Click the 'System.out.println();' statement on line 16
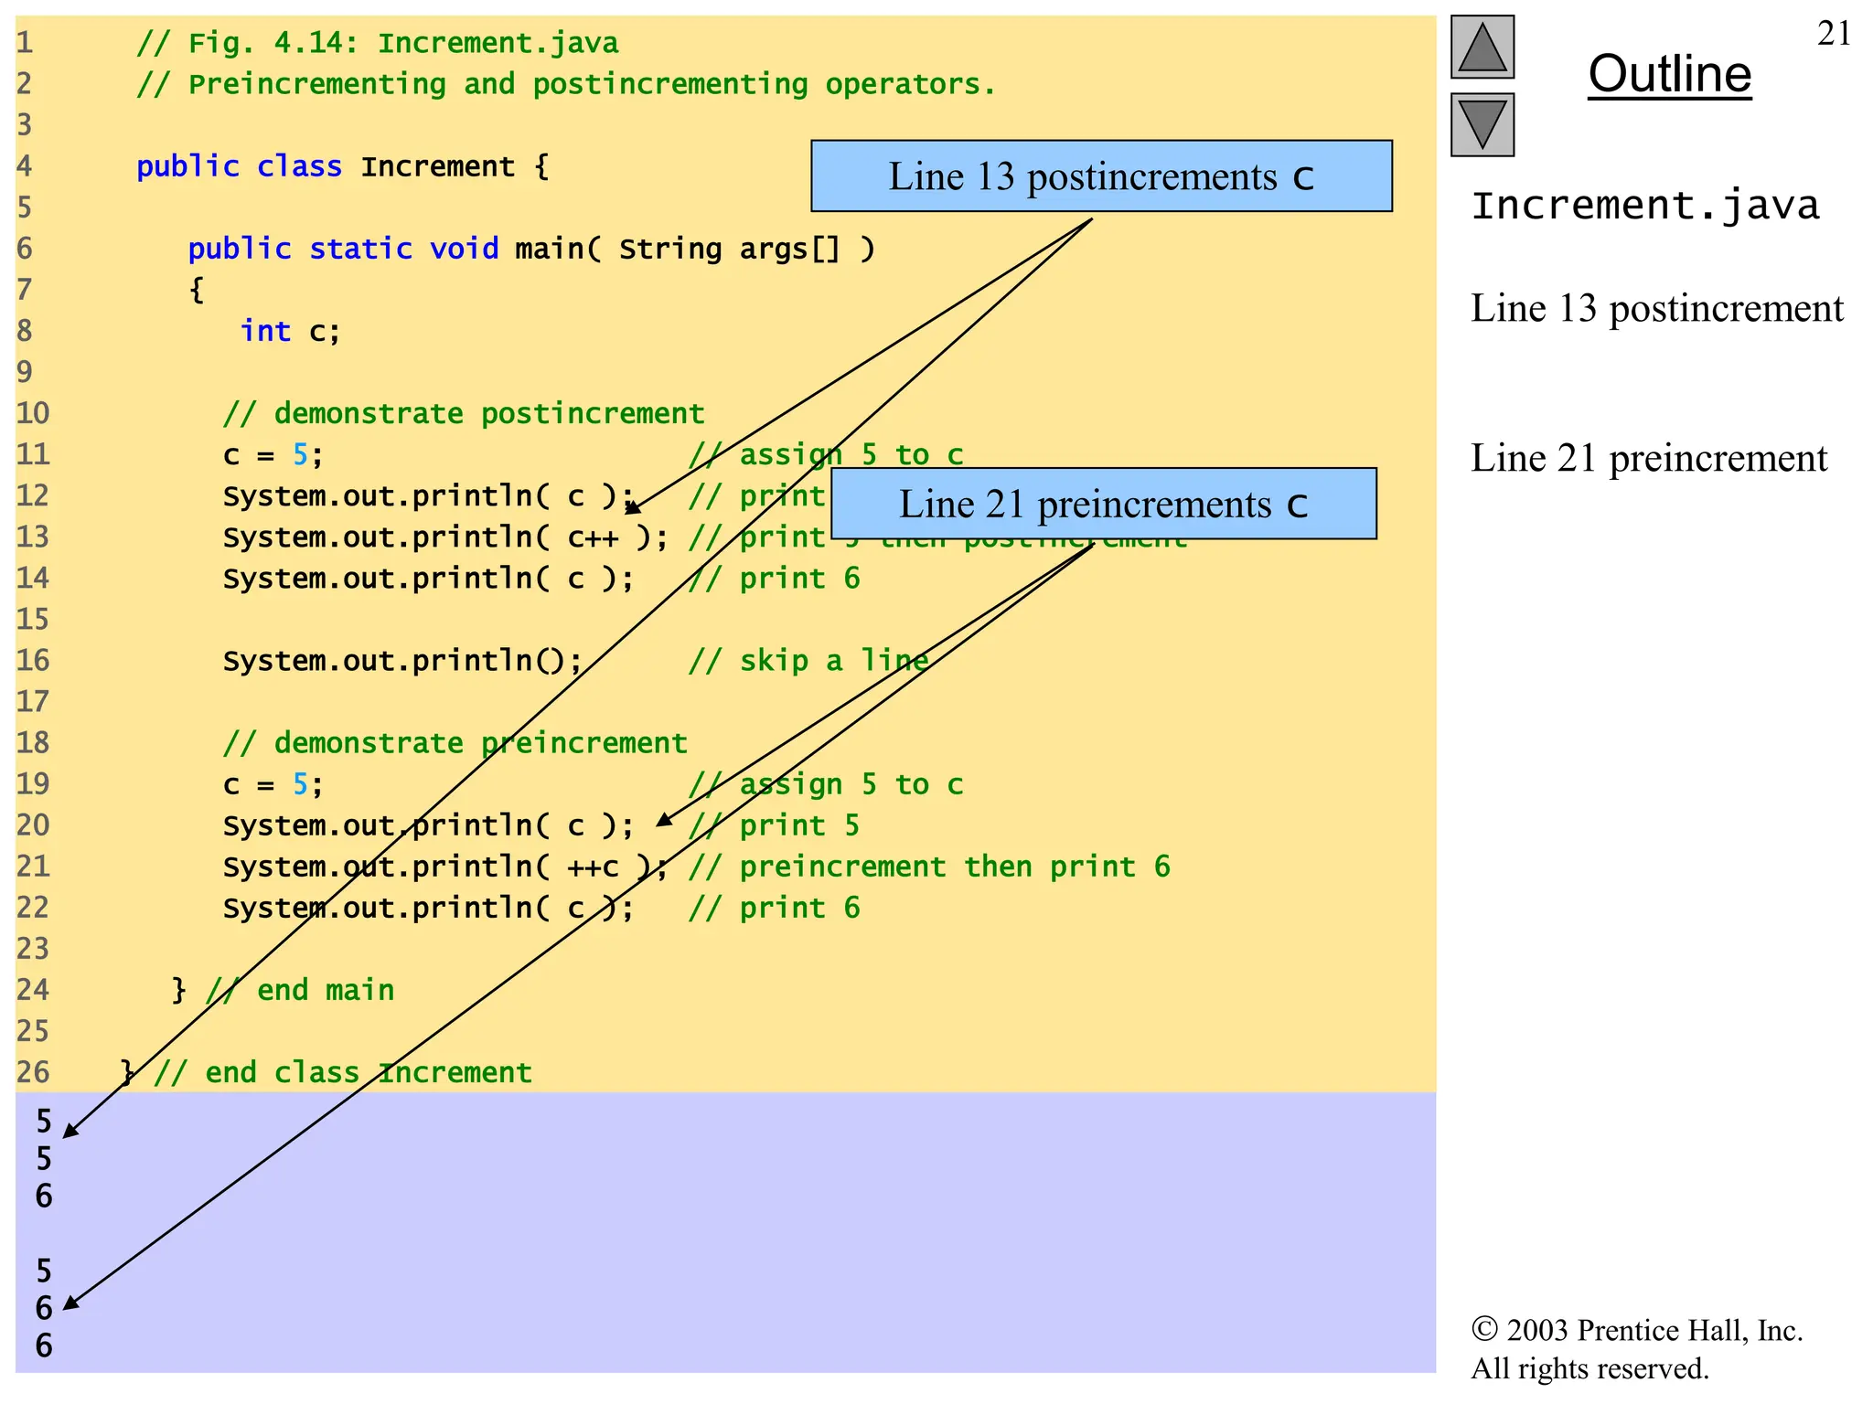The width and height of the screenshot is (1873, 1404). pos(402,661)
